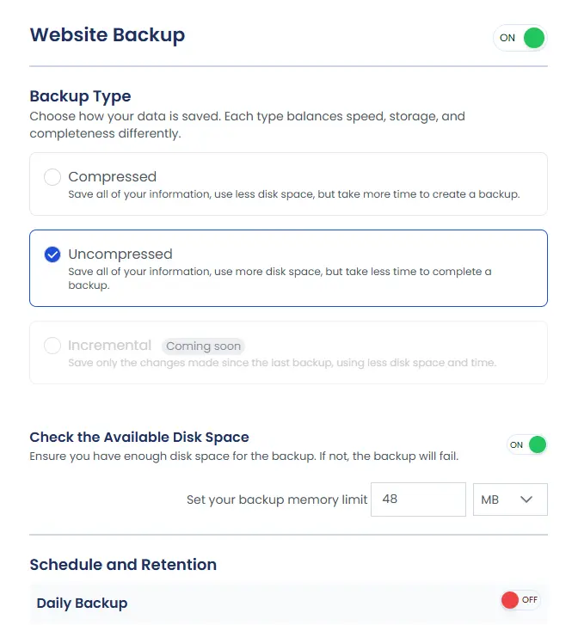This screenshot has width=578, height=625.
Task: Disable the Check Available Disk Space toggle
Action: coord(526,444)
